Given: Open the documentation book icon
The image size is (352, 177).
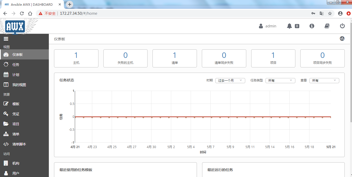Looking at the screenshot, I should [327, 26].
